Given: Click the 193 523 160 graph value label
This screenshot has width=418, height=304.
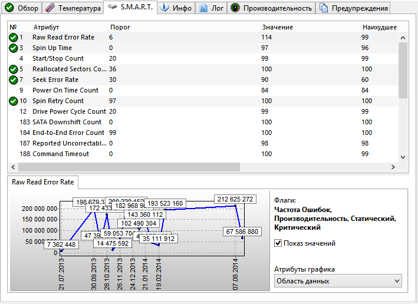Looking at the screenshot, I should pos(165,203).
